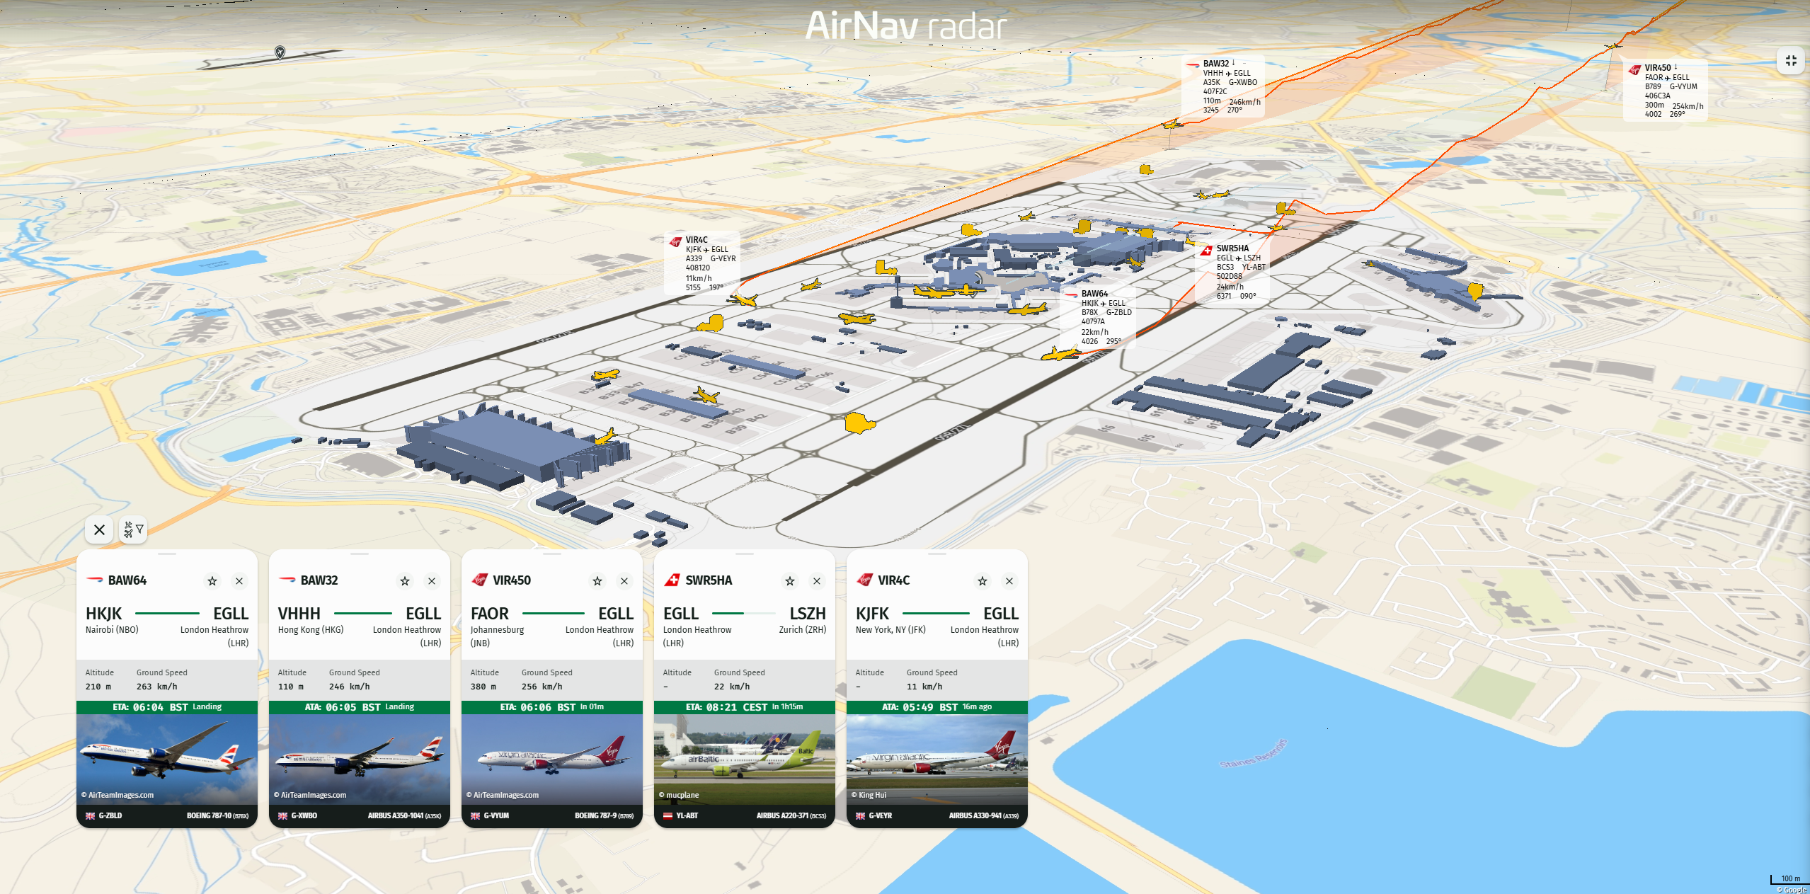Click the map scale bar 100 m

pyautogui.click(x=1789, y=879)
